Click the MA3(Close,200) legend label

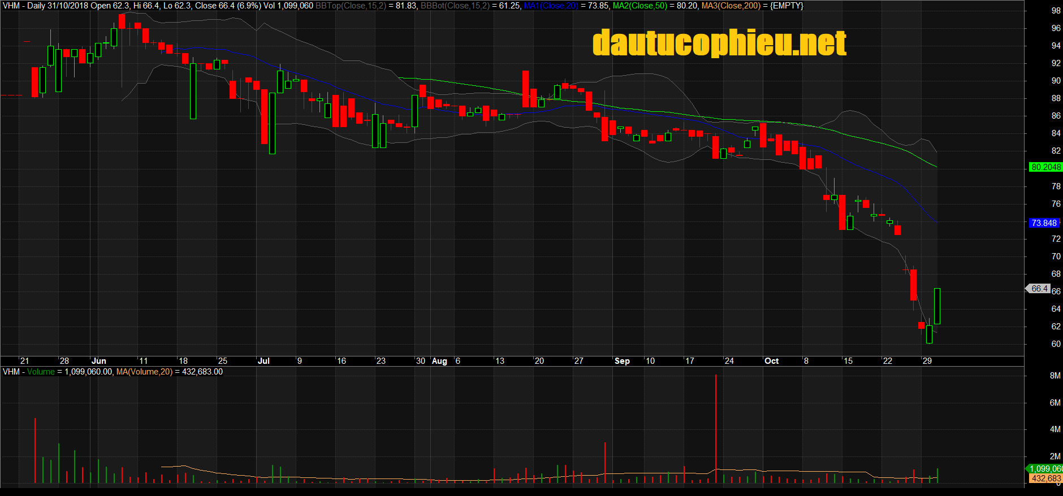coord(731,6)
